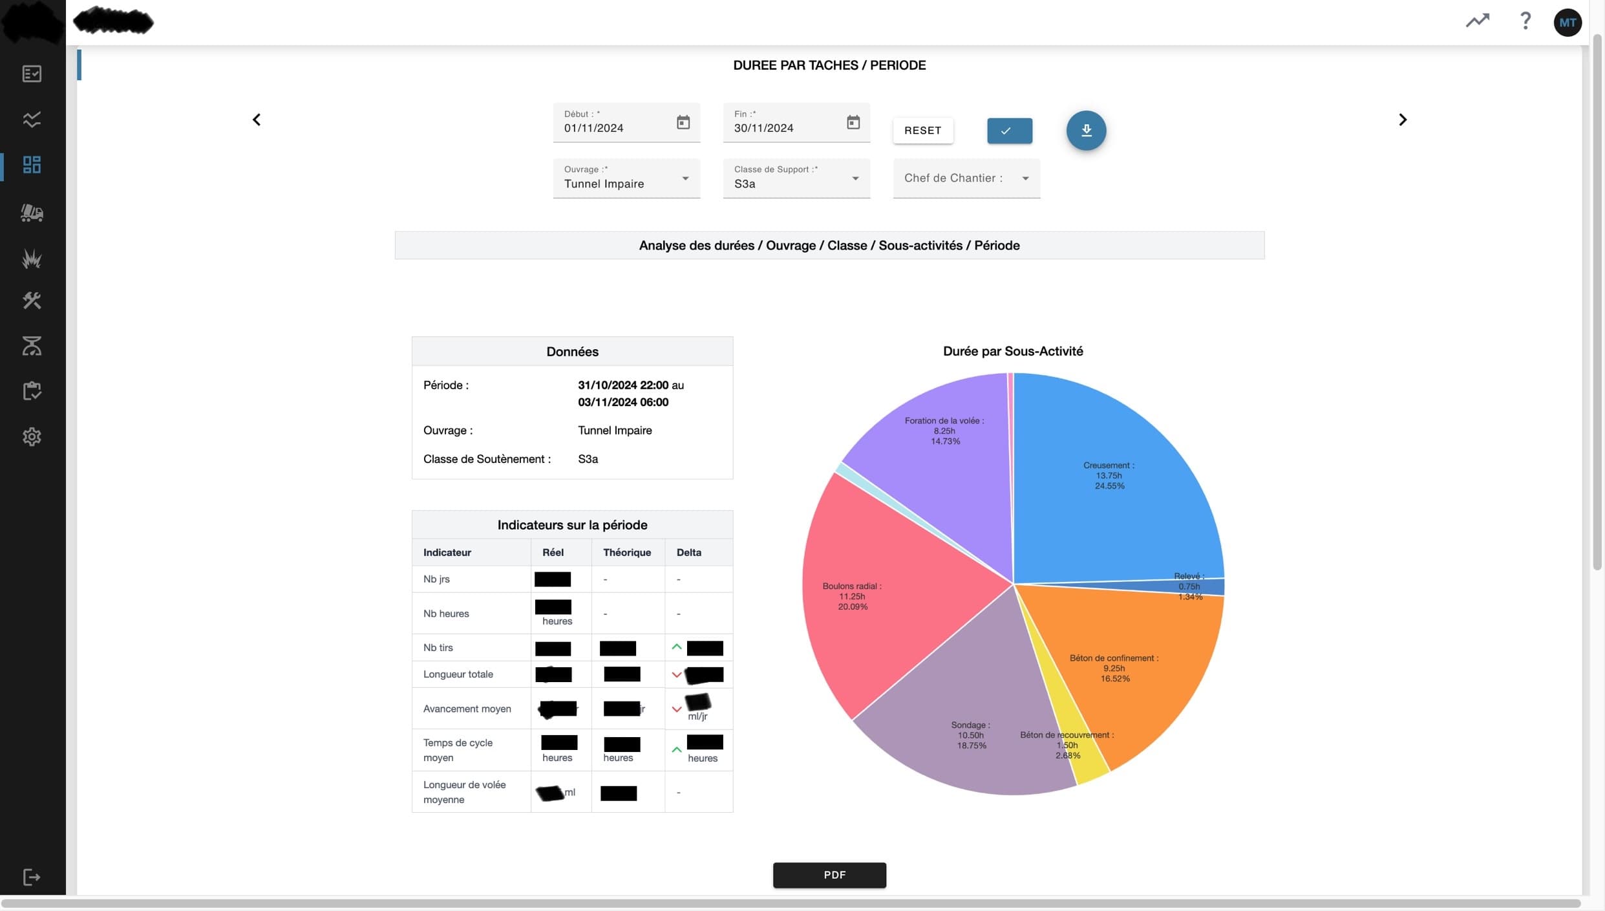Open the concrete mixer truck icon
The width and height of the screenshot is (1605, 911).
coord(32,213)
